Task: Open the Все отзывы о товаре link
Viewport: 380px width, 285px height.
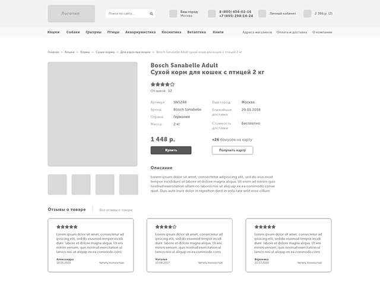Action: (x=116, y=210)
